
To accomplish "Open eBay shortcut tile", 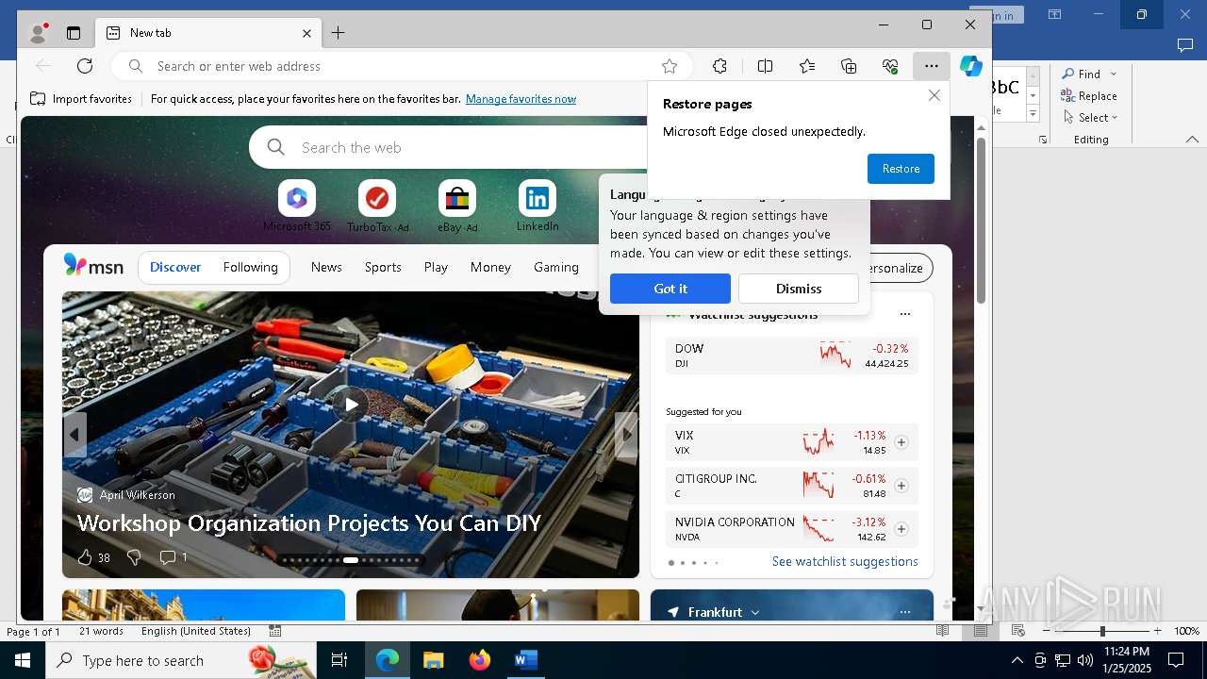I will click(x=457, y=207).
